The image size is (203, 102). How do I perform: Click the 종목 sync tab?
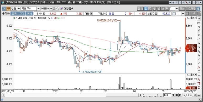(x=14, y=14)
